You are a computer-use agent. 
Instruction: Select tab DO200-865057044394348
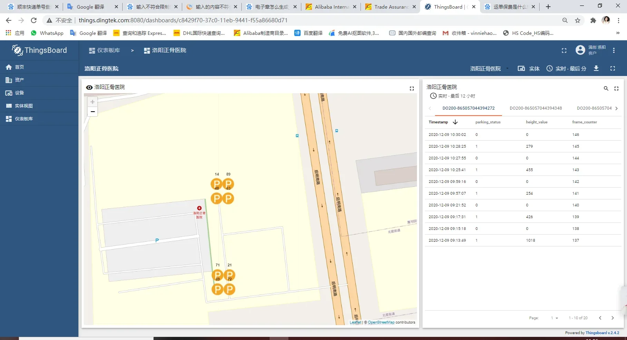536,108
